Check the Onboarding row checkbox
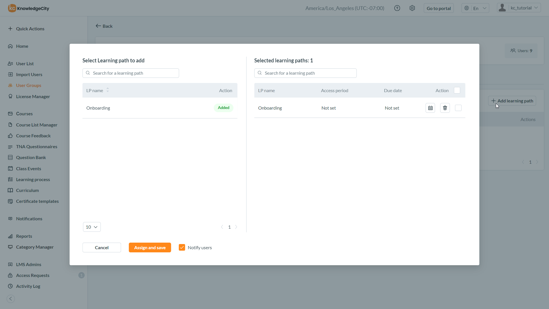 pyautogui.click(x=458, y=108)
